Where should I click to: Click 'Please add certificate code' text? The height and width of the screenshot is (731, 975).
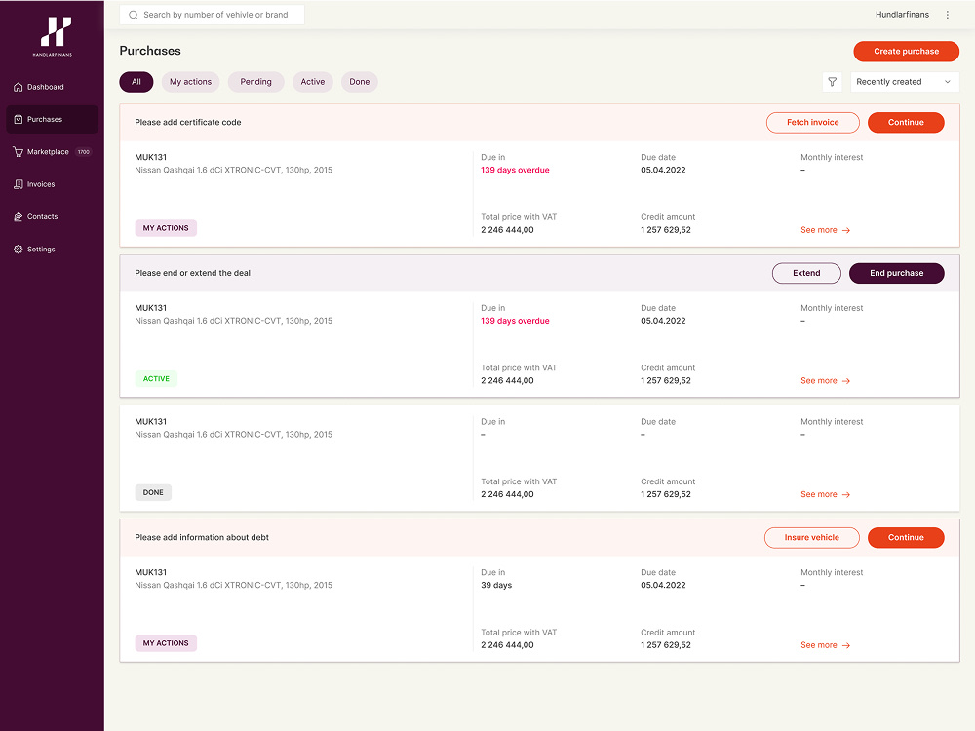(x=188, y=123)
